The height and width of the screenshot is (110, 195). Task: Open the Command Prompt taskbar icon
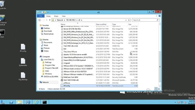tap(44, 102)
